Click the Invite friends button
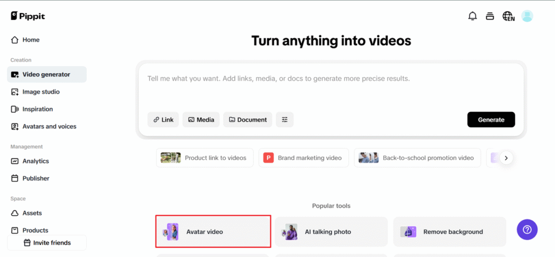Image resolution: width=555 pixels, height=257 pixels. click(47, 243)
